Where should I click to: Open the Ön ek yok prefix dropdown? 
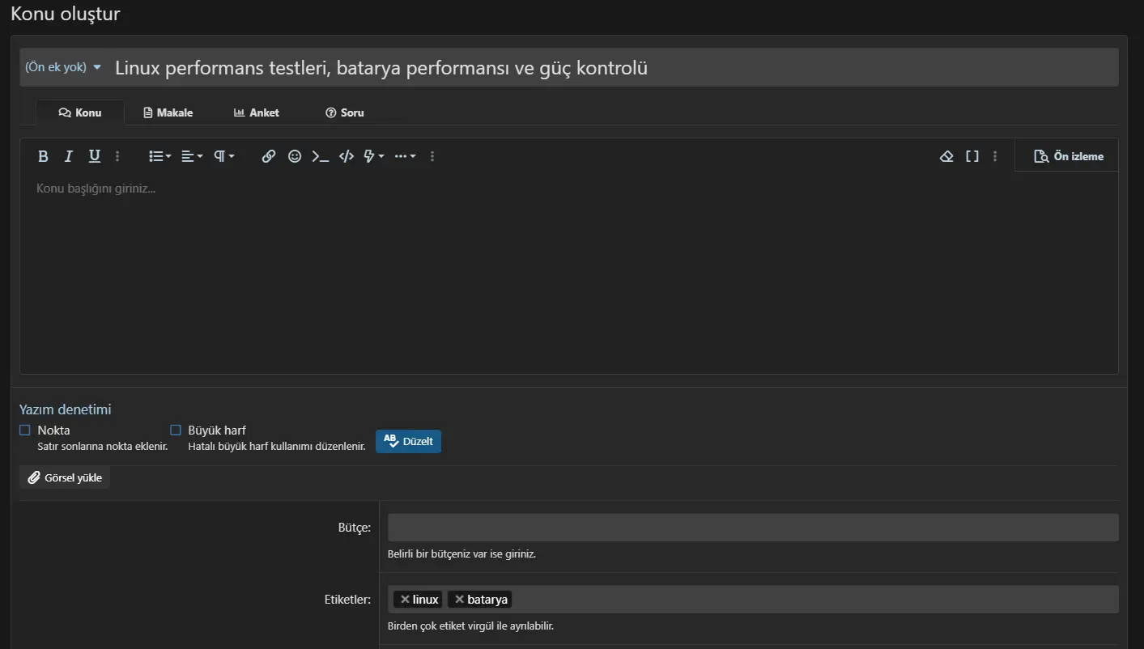63,67
